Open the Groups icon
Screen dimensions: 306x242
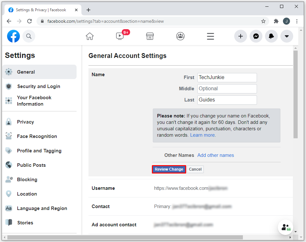click(x=180, y=36)
